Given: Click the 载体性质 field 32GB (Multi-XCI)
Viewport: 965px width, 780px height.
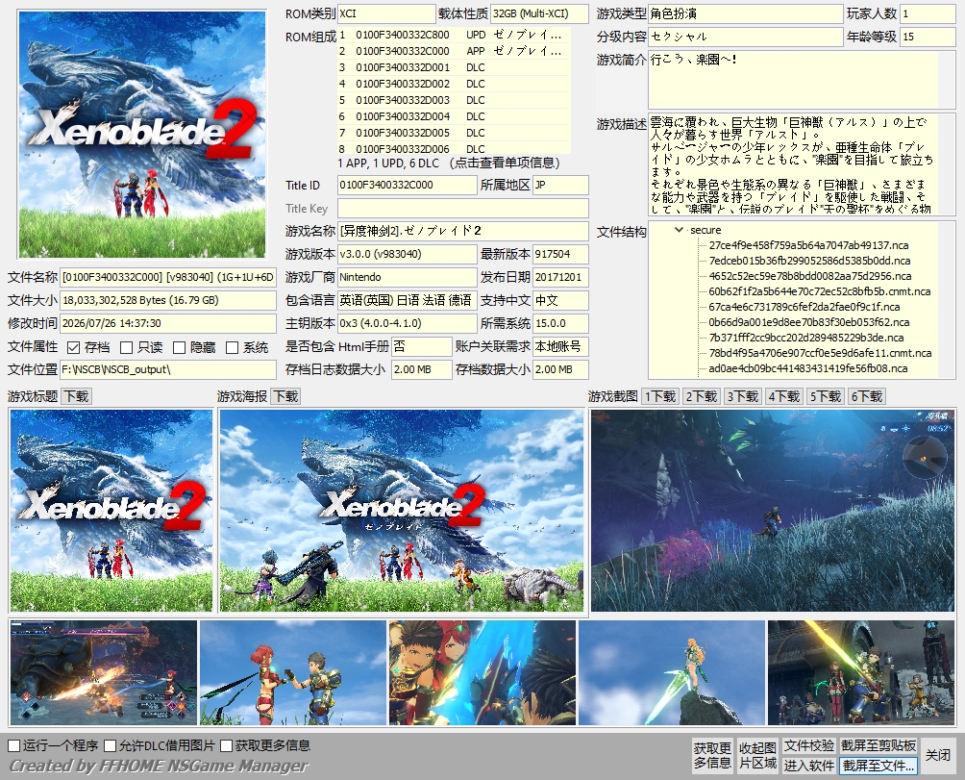Looking at the screenshot, I should 540,13.
